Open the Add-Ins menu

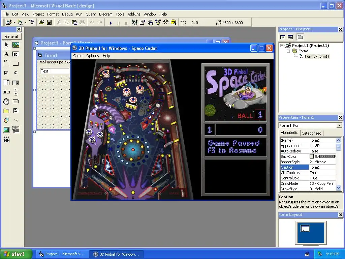pyautogui.click(x=134, y=14)
